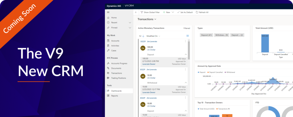Open the list view options icon
Image resolution: width=293 pixels, height=117 pixels.
pos(188,36)
